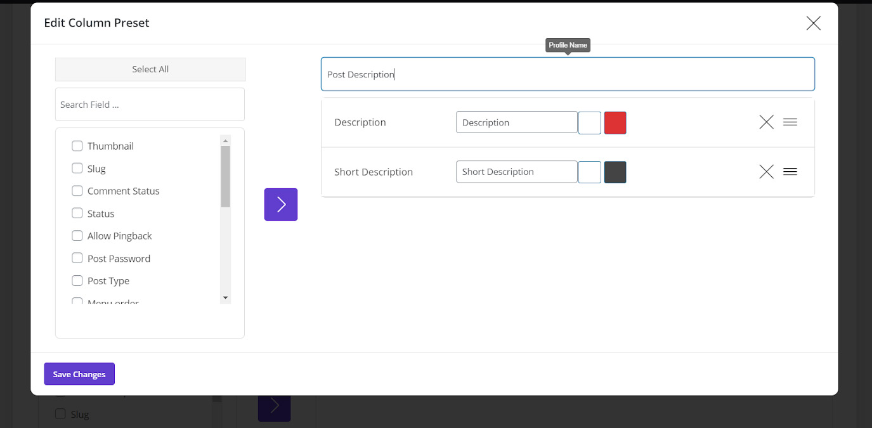Toggle the Allow Pingback checkbox
The image size is (872, 428).
[x=77, y=236]
